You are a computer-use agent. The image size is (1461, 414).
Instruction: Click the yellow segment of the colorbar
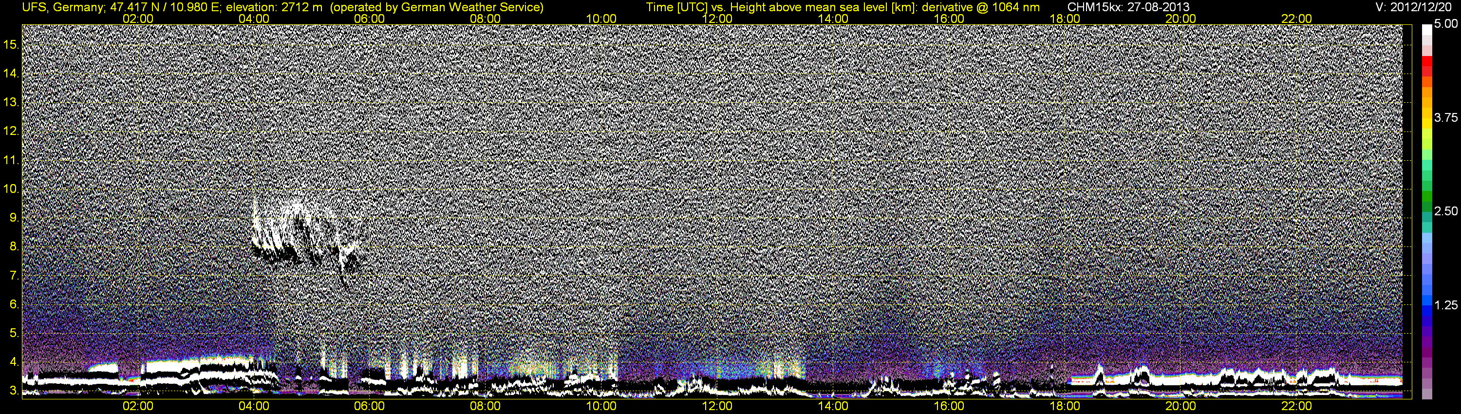(x=1427, y=125)
